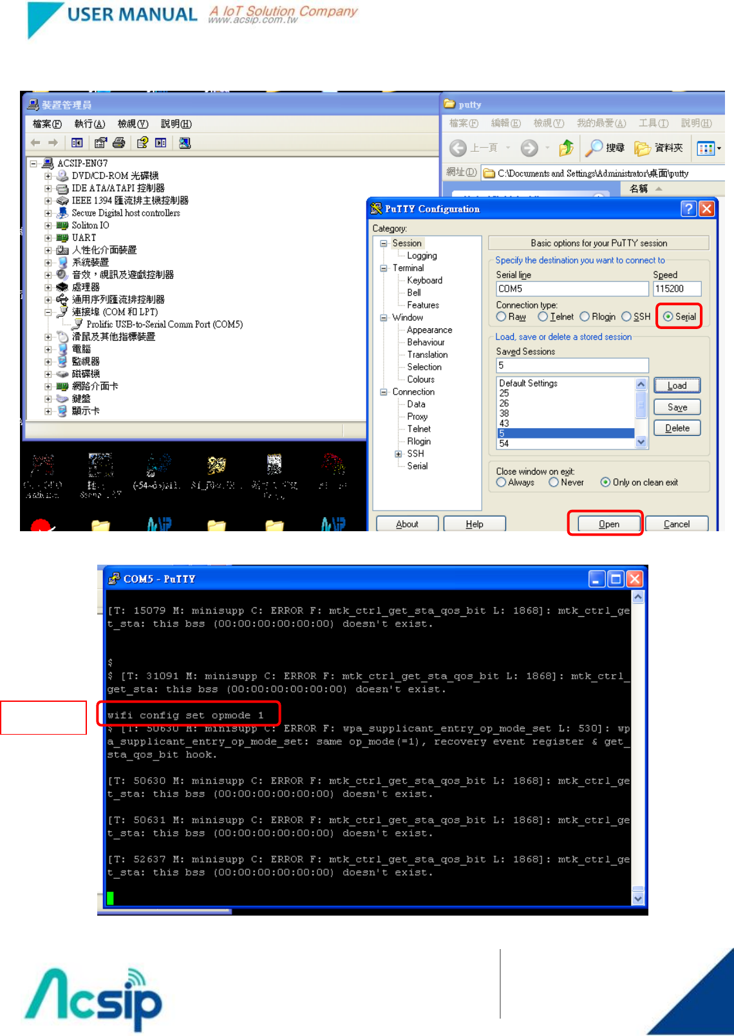
Task: Click the Speed input field showing 115200
Action: pos(677,288)
